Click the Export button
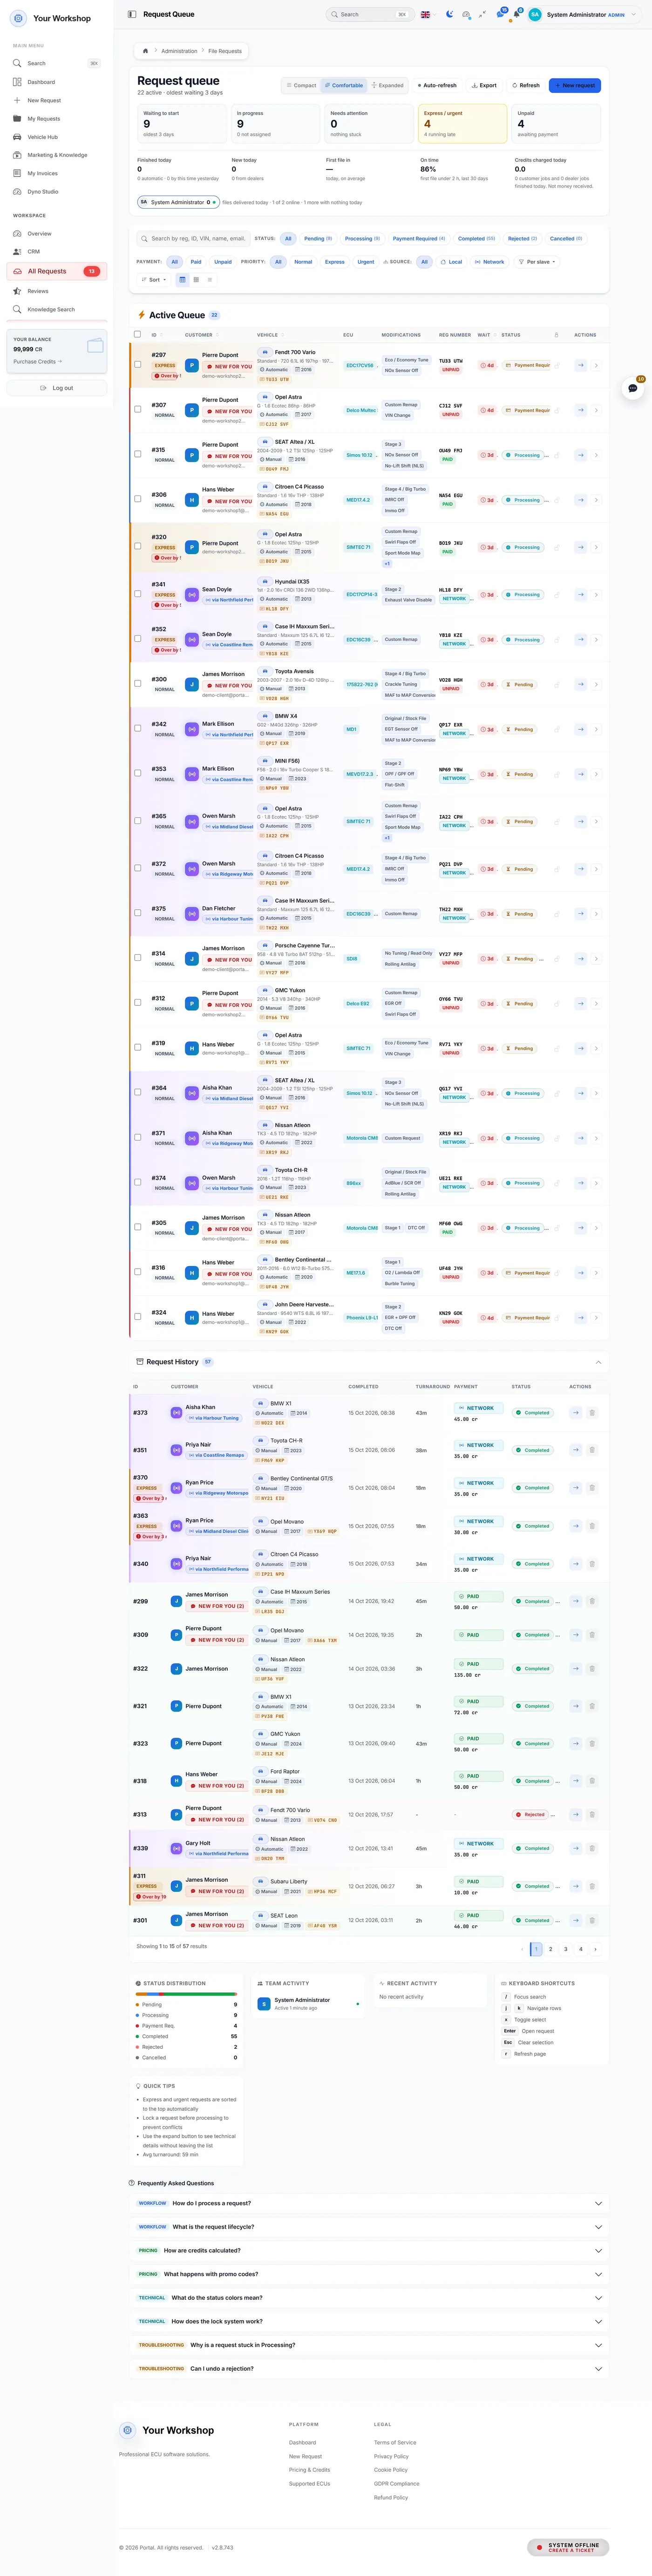 [485, 86]
